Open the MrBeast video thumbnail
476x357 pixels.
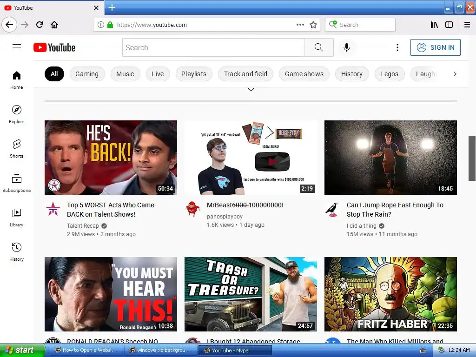click(x=251, y=158)
